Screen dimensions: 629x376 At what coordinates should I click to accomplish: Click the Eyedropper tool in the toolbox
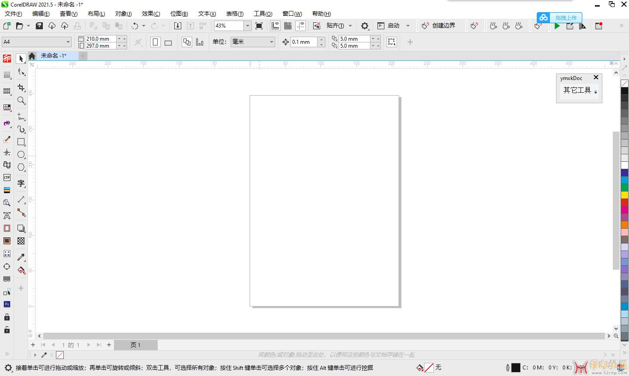[21, 257]
